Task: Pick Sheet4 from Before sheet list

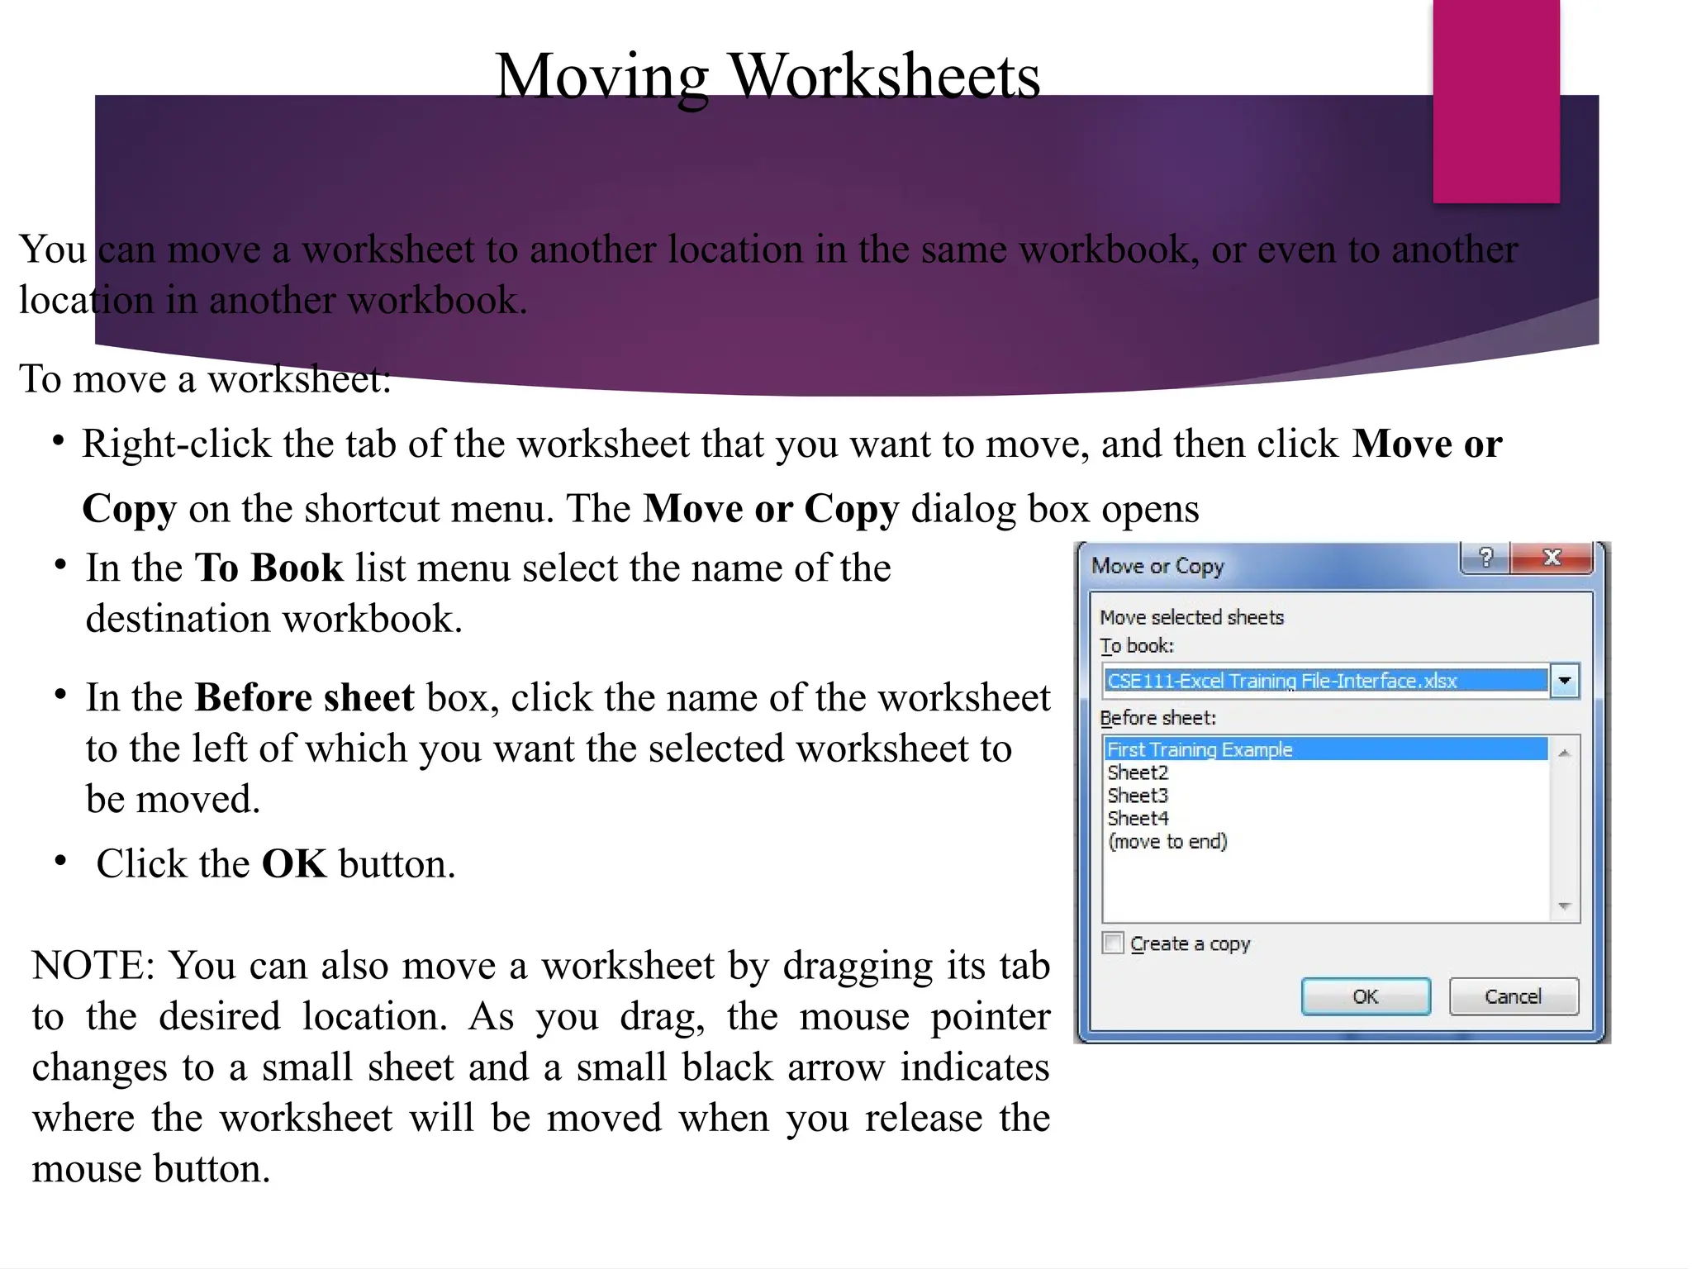Action: pyautogui.click(x=1138, y=819)
